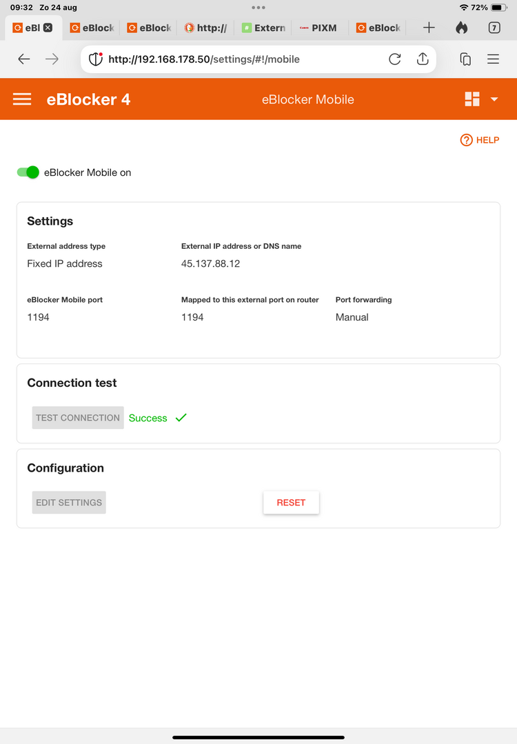The width and height of the screenshot is (517, 744).
Task: Expand the dropdown arrow beside dashboard icon
Action: click(x=494, y=99)
